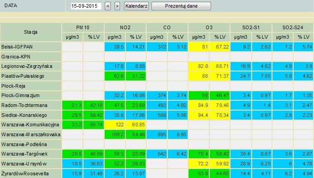
Task: Click the Siedlce-Konarskiego O3 value 94.4
Action: [199, 115]
